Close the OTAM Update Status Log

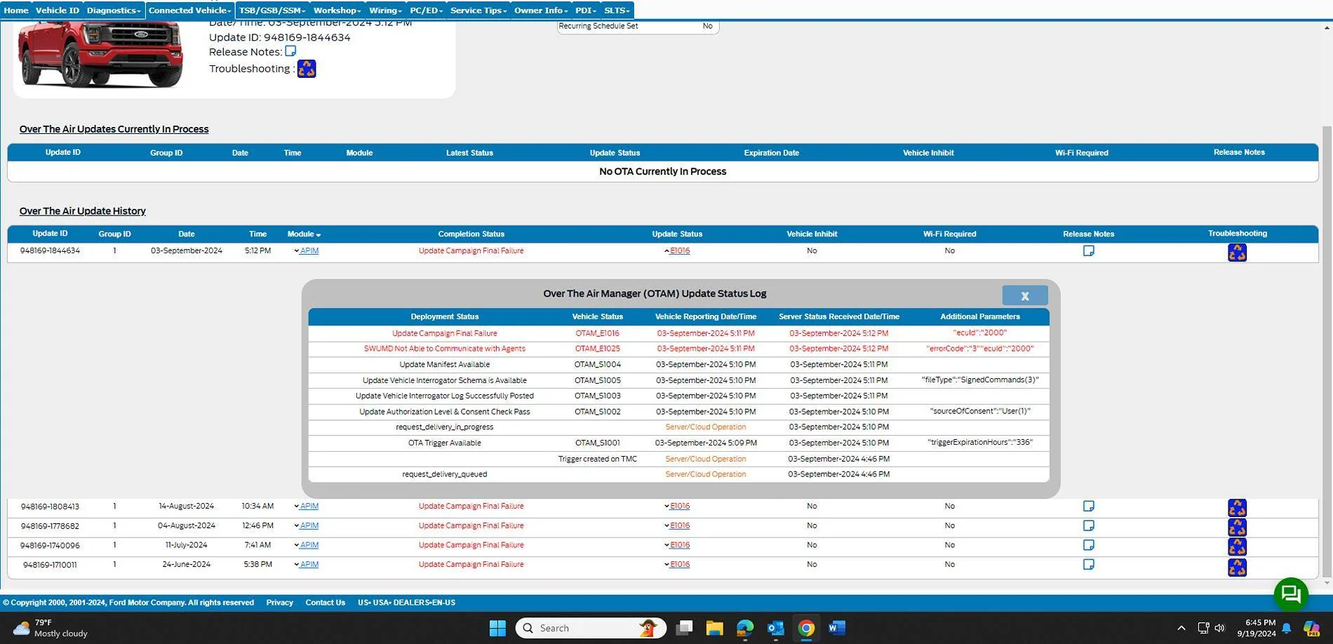(1024, 296)
